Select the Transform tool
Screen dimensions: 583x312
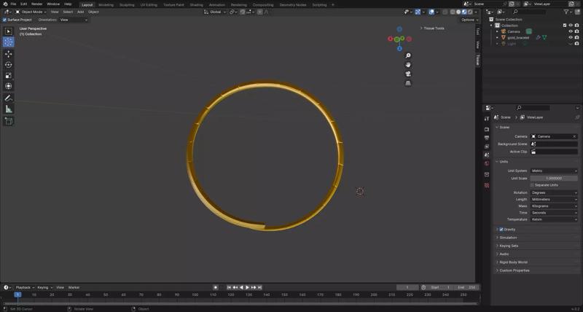[x=9, y=86]
